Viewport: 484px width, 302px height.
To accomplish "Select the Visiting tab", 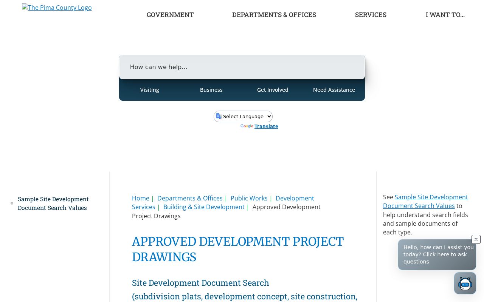I will [x=150, y=90].
